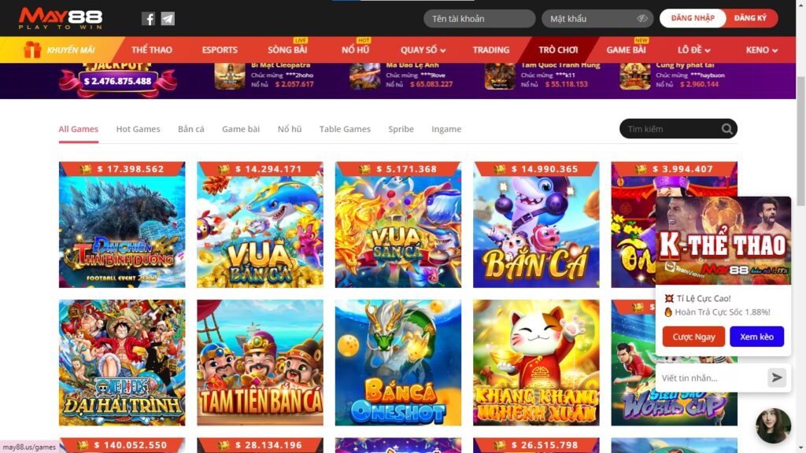The height and width of the screenshot is (453, 806).
Task: Open the Telegram icon link
Action: click(168, 19)
